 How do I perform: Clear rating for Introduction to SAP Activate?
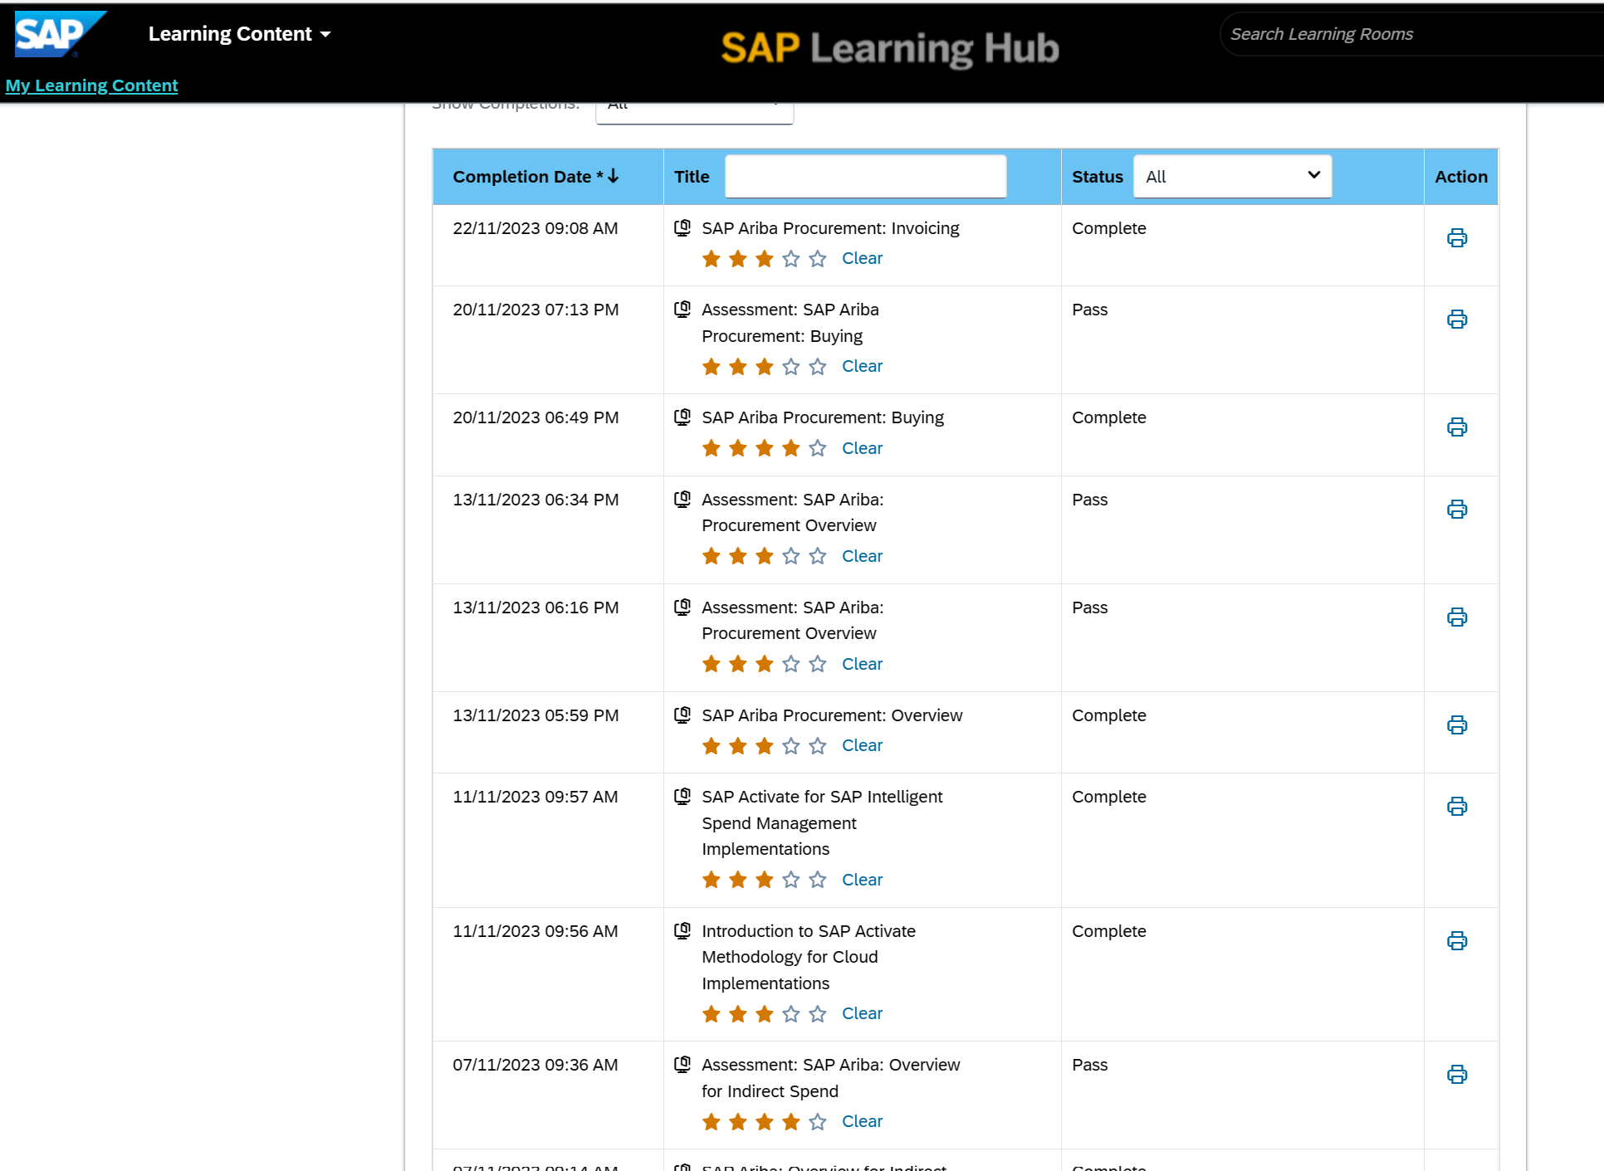[862, 1013]
